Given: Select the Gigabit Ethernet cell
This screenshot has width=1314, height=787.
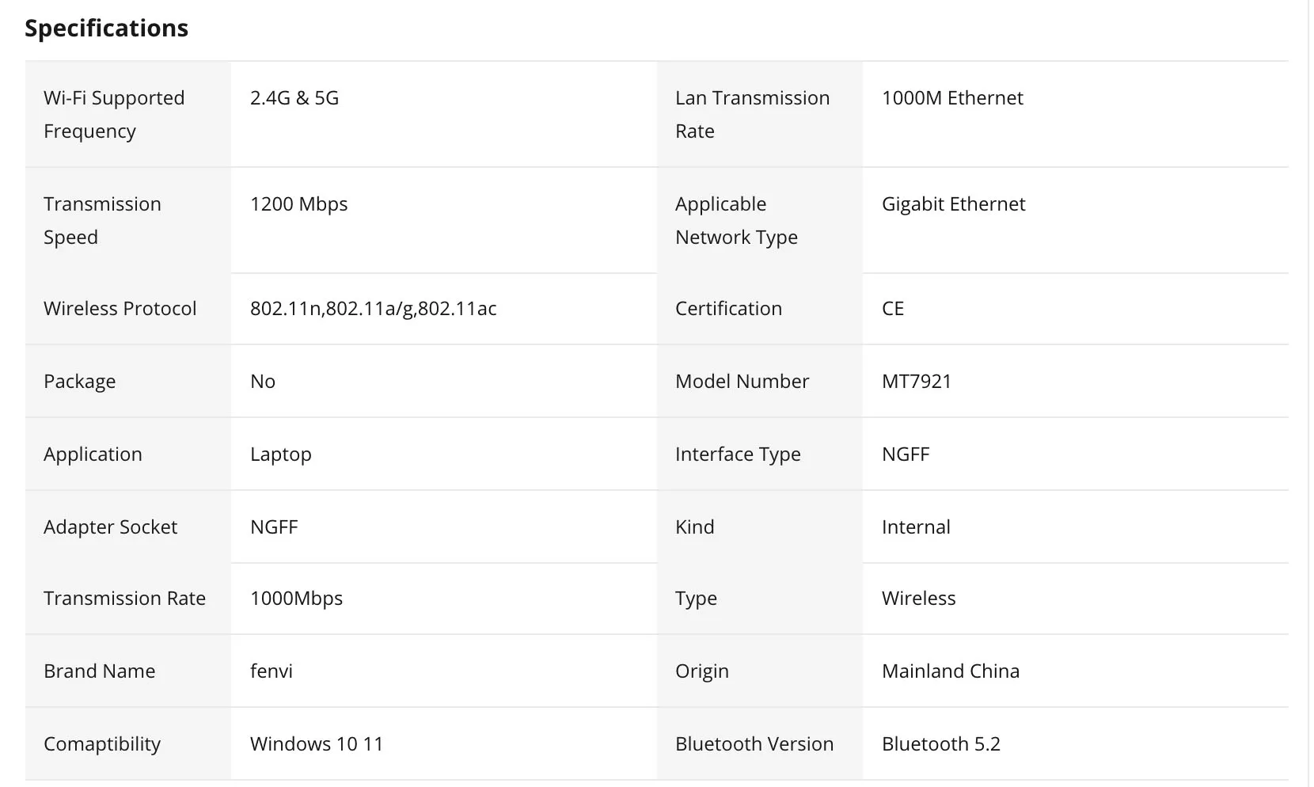Looking at the screenshot, I should tap(953, 204).
